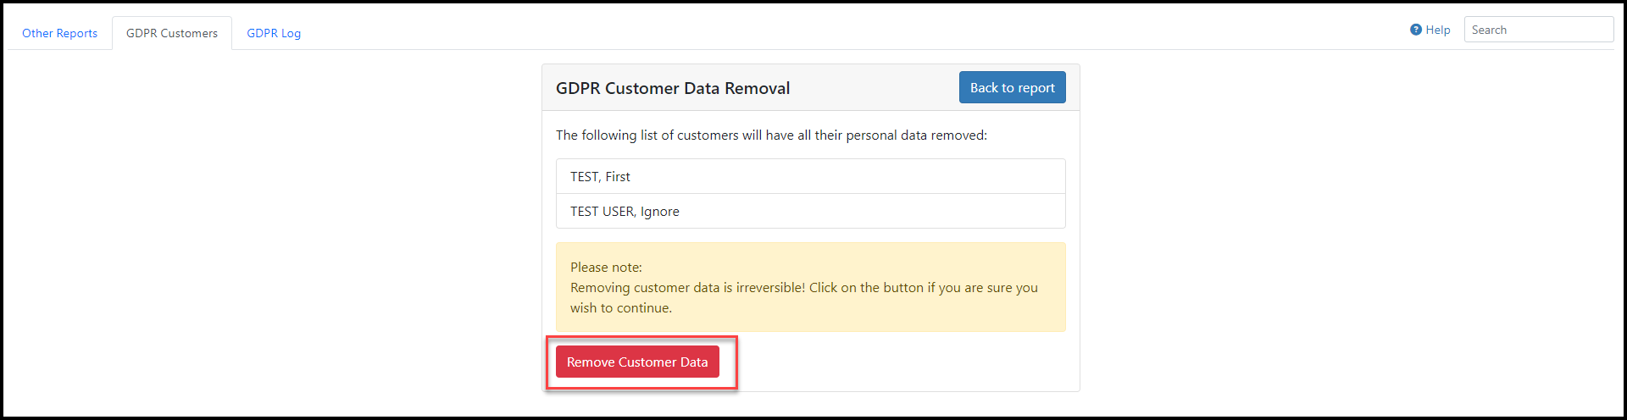Click the 'following list of customers' description text

771,135
